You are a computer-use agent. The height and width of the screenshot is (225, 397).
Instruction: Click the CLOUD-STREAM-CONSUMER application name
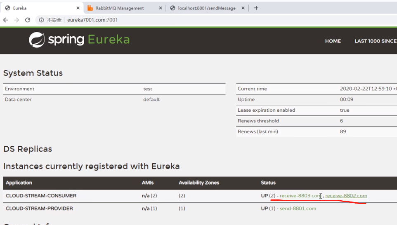[x=41, y=196]
